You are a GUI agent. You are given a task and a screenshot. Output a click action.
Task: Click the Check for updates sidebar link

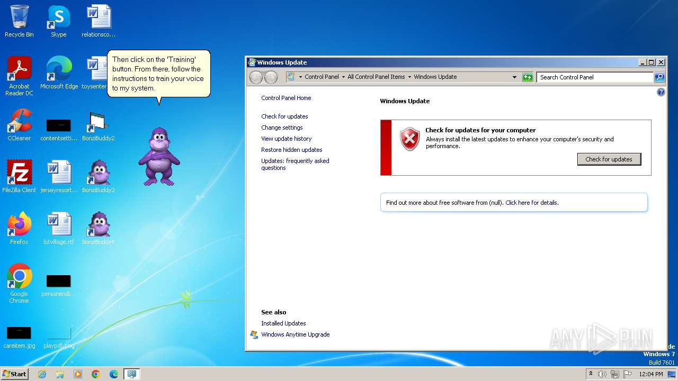tap(284, 116)
